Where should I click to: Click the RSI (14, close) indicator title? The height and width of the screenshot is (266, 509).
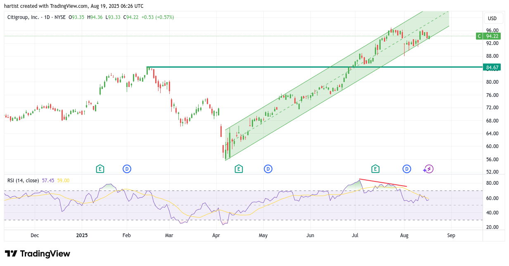[x=23, y=180]
